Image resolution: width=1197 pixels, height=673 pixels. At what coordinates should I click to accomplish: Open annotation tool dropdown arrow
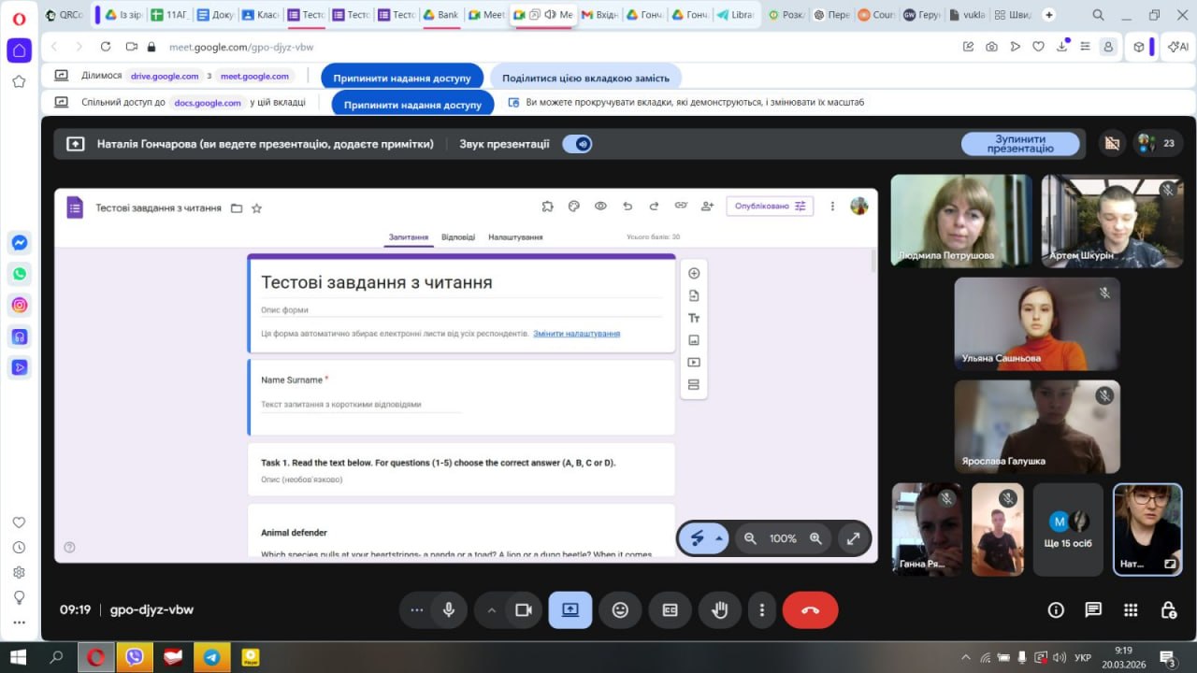(719, 538)
